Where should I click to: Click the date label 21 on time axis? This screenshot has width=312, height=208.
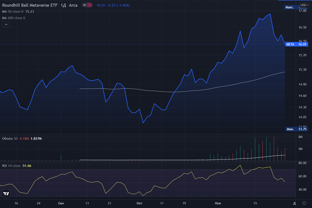click(x=109, y=203)
